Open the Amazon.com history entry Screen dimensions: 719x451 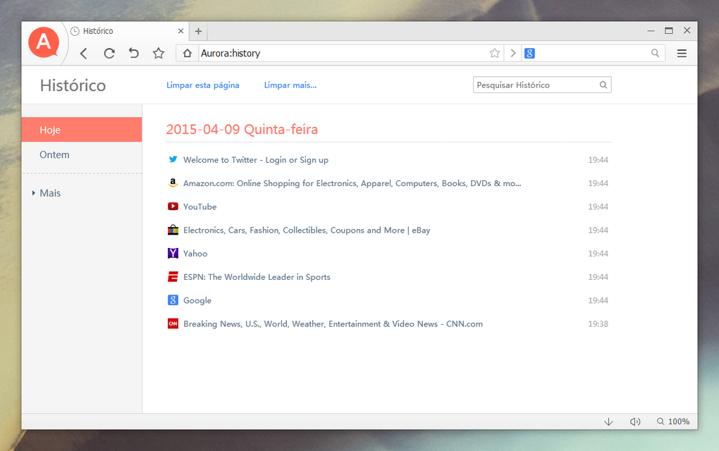[352, 183]
